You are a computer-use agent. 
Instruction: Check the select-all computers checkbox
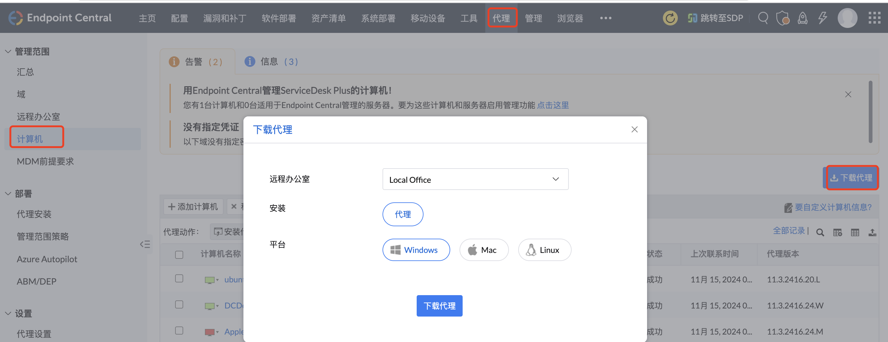pyautogui.click(x=179, y=254)
